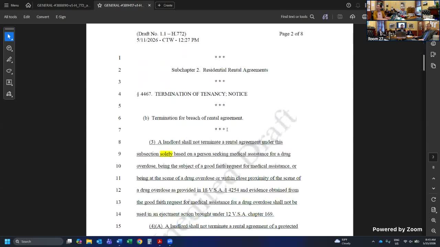440x247 pixels.
Task: Click the Room 27 Zoom video thumbnail
Action: tap(403, 31)
